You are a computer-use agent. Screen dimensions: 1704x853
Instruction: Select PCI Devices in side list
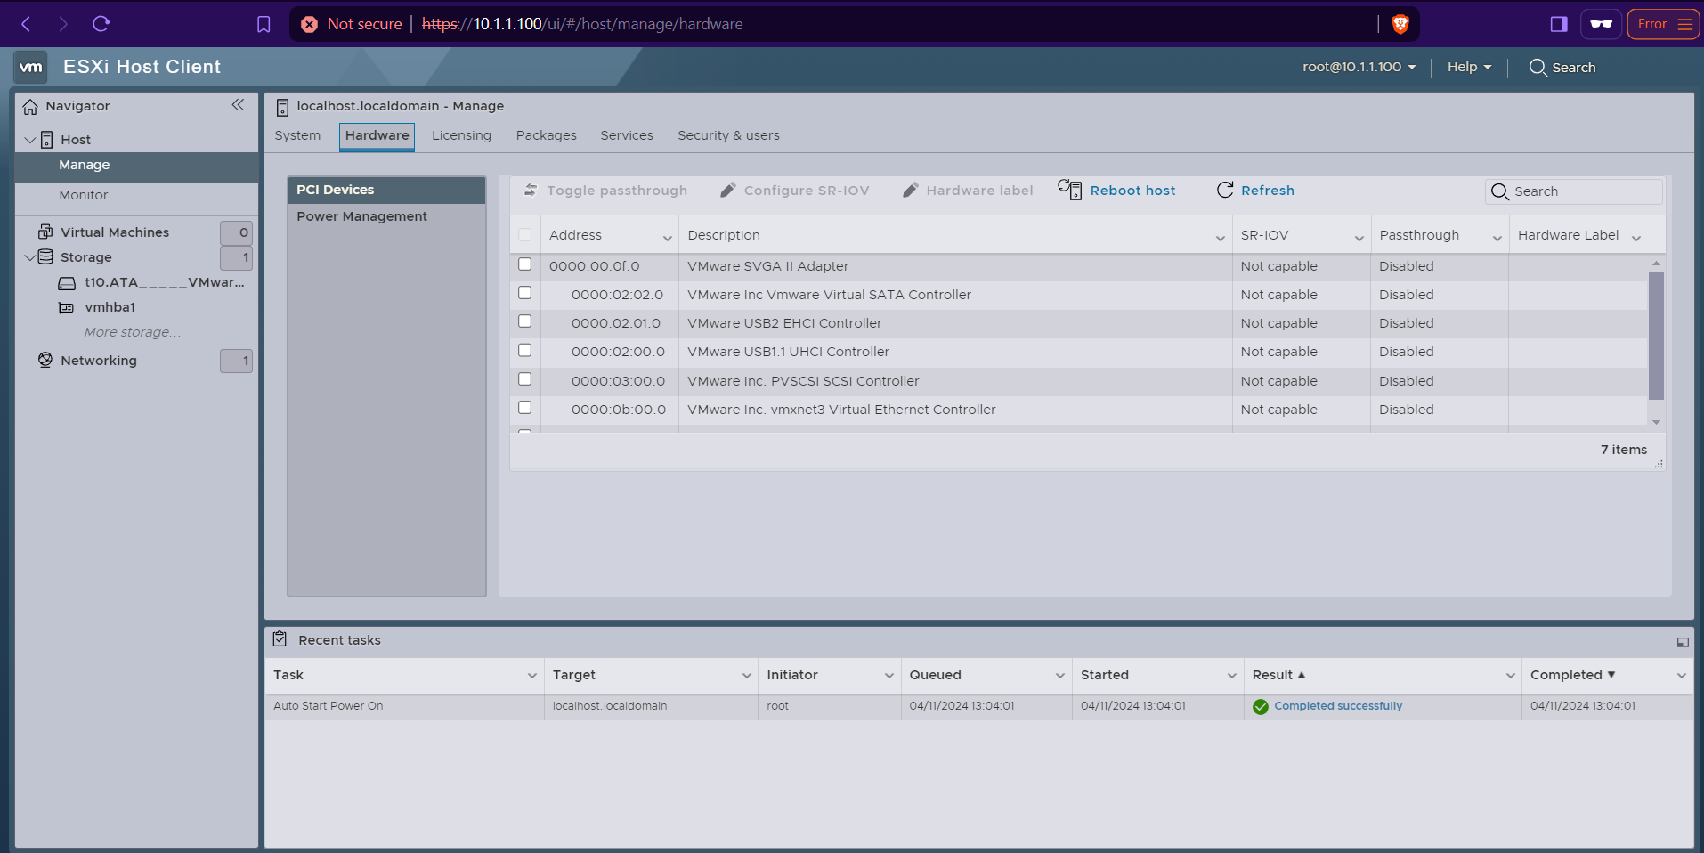click(x=386, y=190)
